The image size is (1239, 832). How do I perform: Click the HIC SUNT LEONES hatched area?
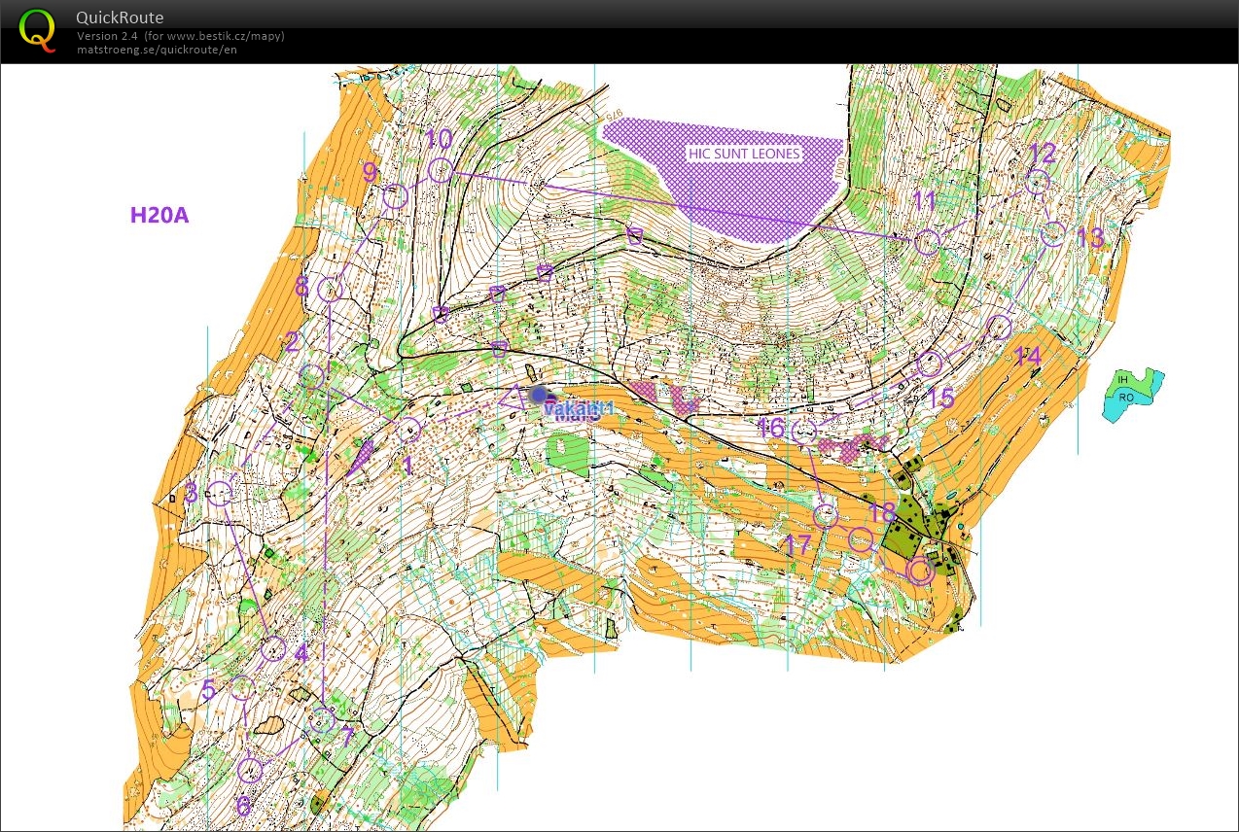point(744,185)
